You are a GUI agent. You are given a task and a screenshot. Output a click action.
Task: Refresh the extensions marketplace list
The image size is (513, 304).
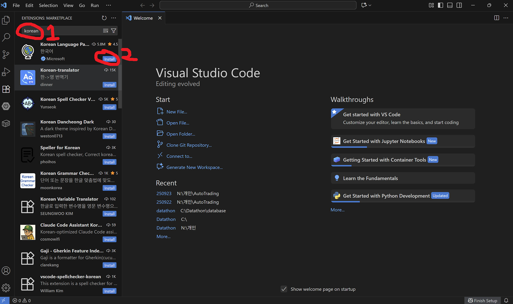click(x=104, y=18)
